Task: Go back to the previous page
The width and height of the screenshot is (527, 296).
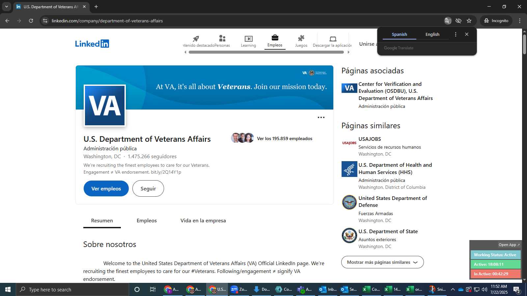Action: (x=7, y=21)
